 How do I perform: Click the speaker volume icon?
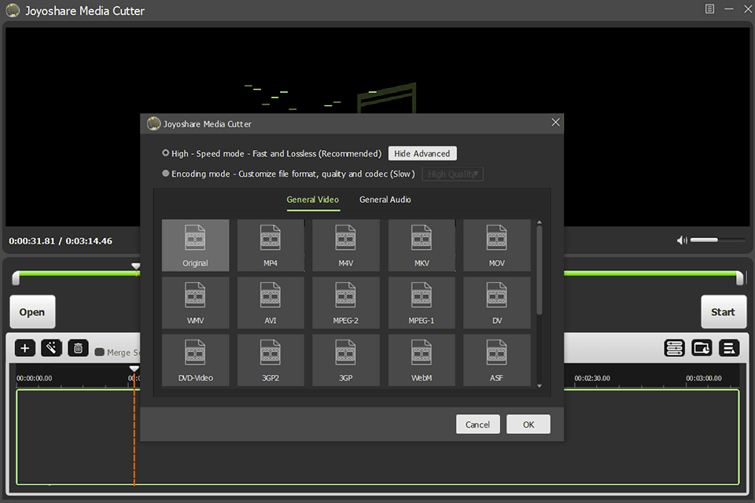[681, 240]
